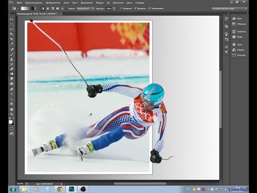Select the Move tool
Screen dimensions: 257x193
[12, 19]
